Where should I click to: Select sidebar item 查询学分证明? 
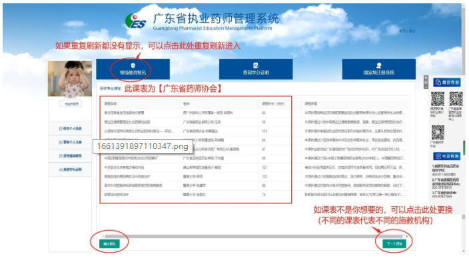pyautogui.click(x=71, y=170)
